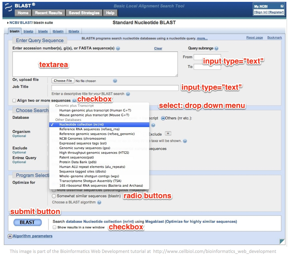Click help icon right of database dropdown
This screenshot has width=289, height=256.
[153, 125]
